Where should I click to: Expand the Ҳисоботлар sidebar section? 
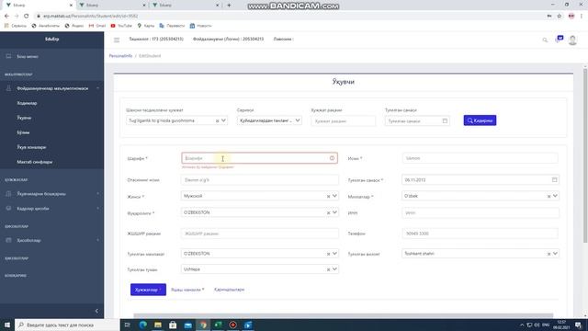[52, 240]
